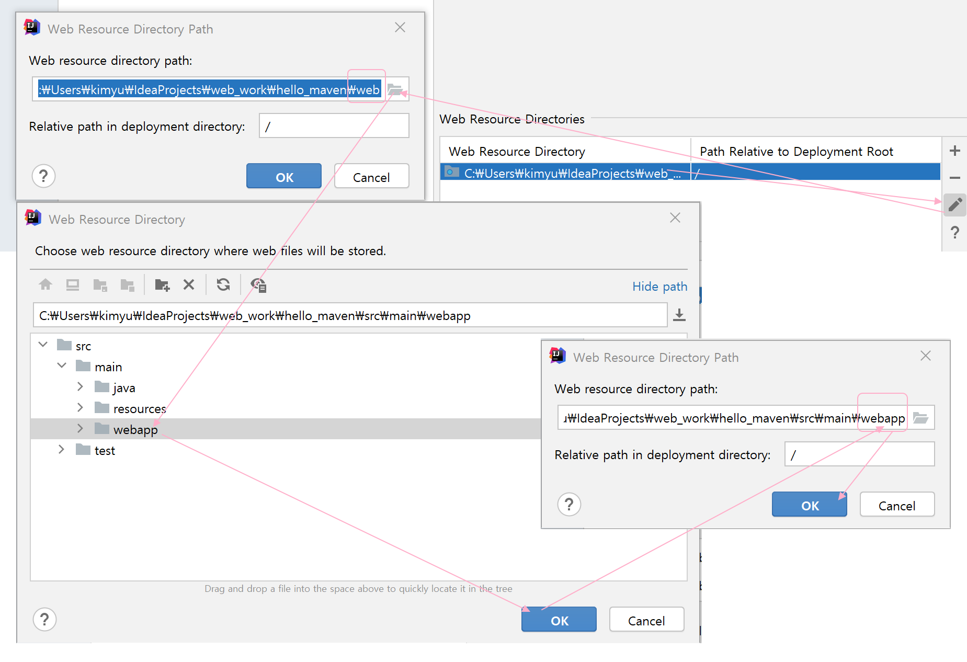Expand the java folder node
967x662 pixels.
pyautogui.click(x=80, y=386)
